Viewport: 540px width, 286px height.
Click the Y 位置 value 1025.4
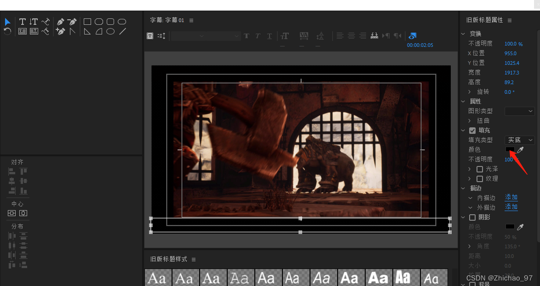click(512, 63)
